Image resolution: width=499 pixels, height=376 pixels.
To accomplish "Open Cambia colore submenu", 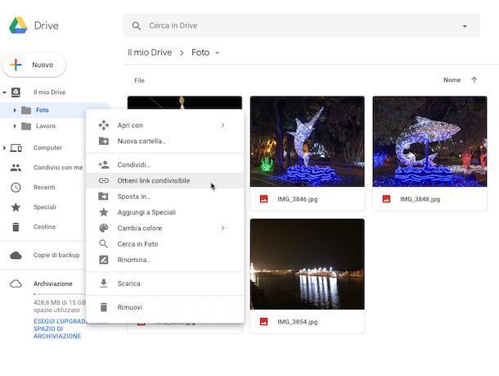I will pos(140,228).
